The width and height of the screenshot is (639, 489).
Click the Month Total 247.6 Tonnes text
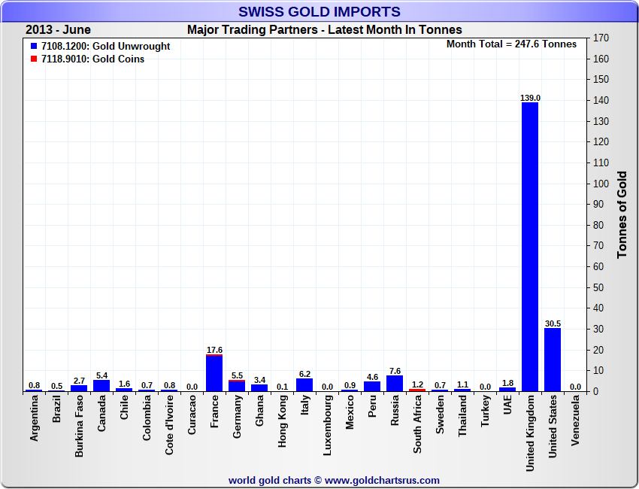[x=511, y=44]
